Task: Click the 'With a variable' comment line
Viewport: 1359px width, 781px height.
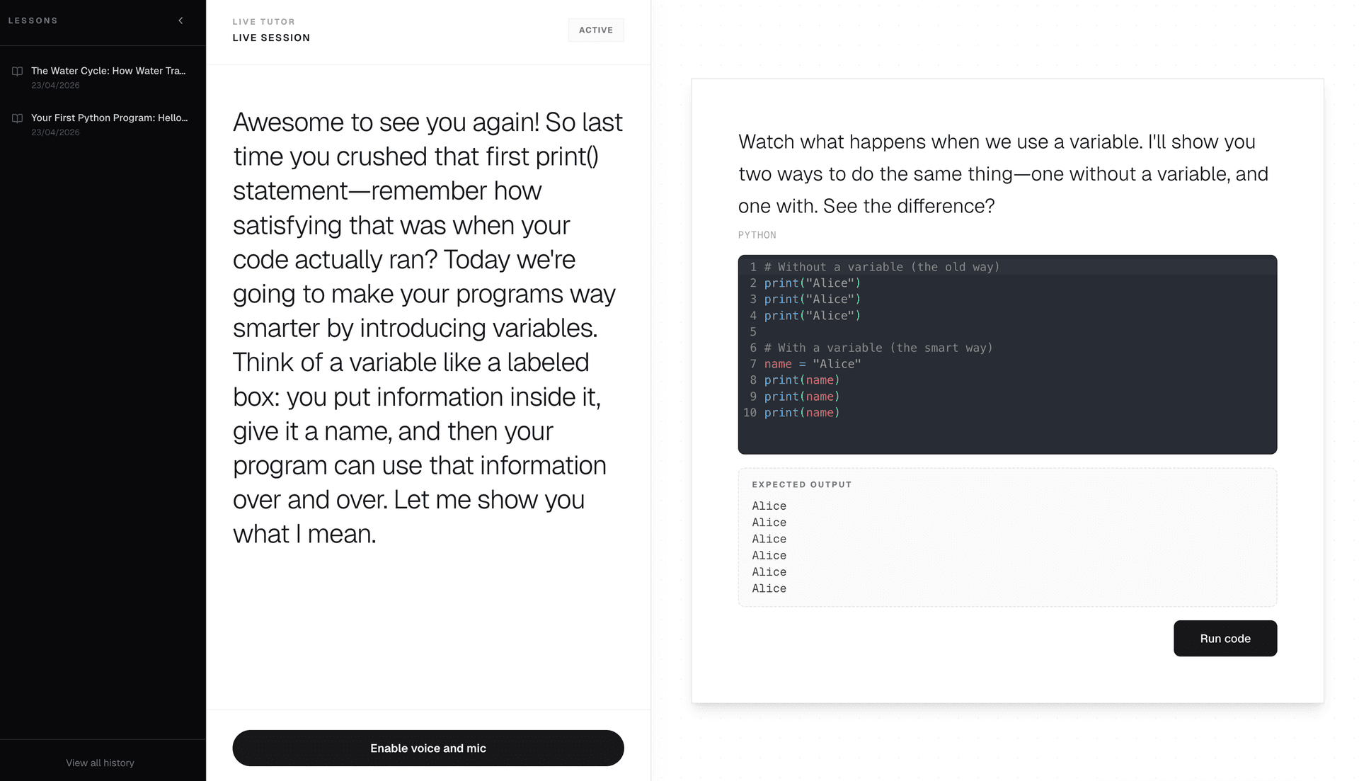Action: [878, 348]
